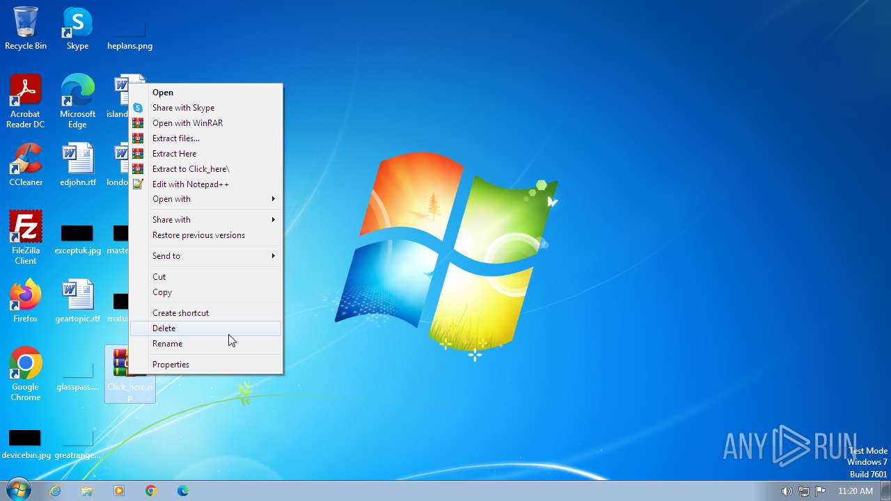The width and height of the screenshot is (891, 501).
Task: Select the Microsoft Edge desktop shortcut
Action: (x=77, y=101)
